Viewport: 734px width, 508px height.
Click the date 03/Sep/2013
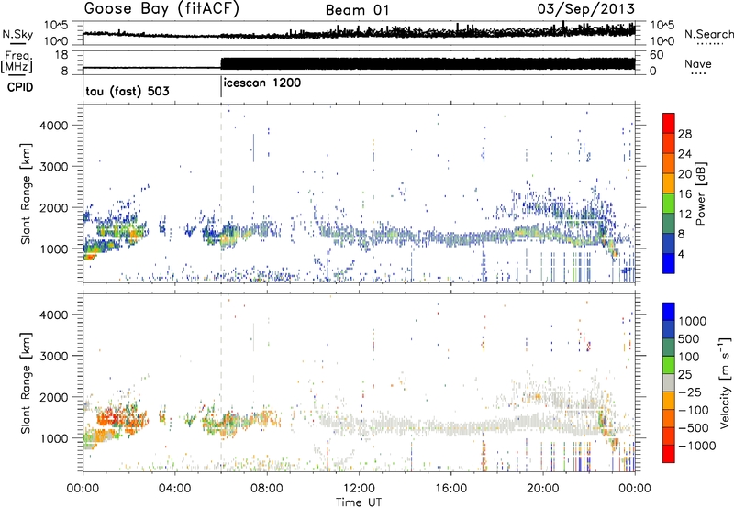point(585,8)
